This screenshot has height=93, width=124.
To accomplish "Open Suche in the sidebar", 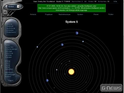I will pos(7,65).
